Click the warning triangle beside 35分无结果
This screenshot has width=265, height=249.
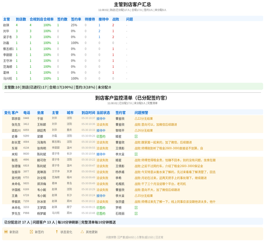136,195
